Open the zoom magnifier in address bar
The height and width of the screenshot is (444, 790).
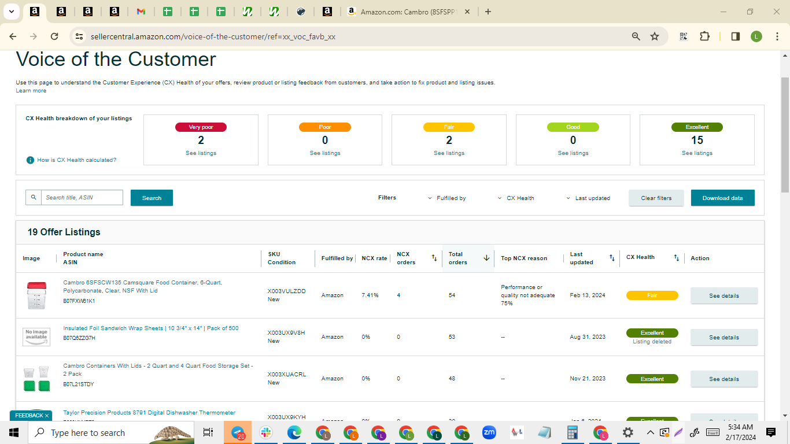(636, 36)
